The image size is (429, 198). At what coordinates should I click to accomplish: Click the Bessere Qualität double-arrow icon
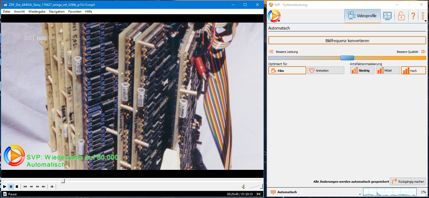[x=423, y=52]
